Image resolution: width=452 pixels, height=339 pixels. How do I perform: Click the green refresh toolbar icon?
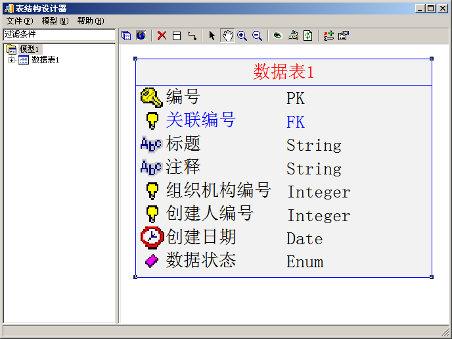click(x=307, y=36)
